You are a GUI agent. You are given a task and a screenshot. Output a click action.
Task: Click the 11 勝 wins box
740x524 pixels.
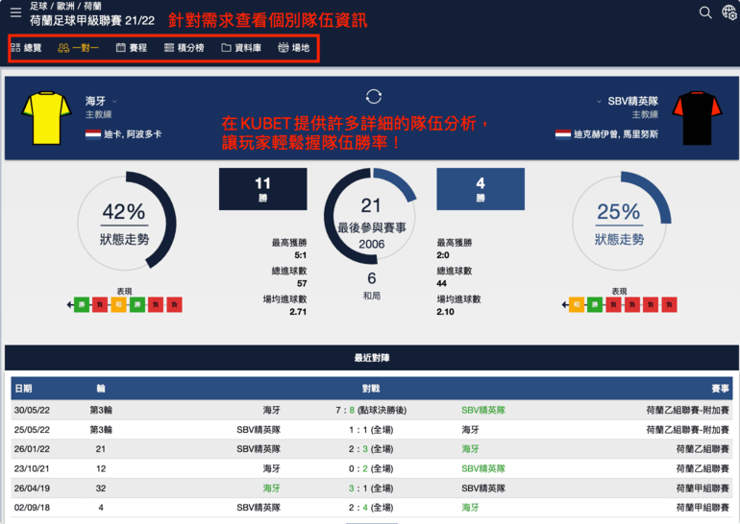coord(262,189)
